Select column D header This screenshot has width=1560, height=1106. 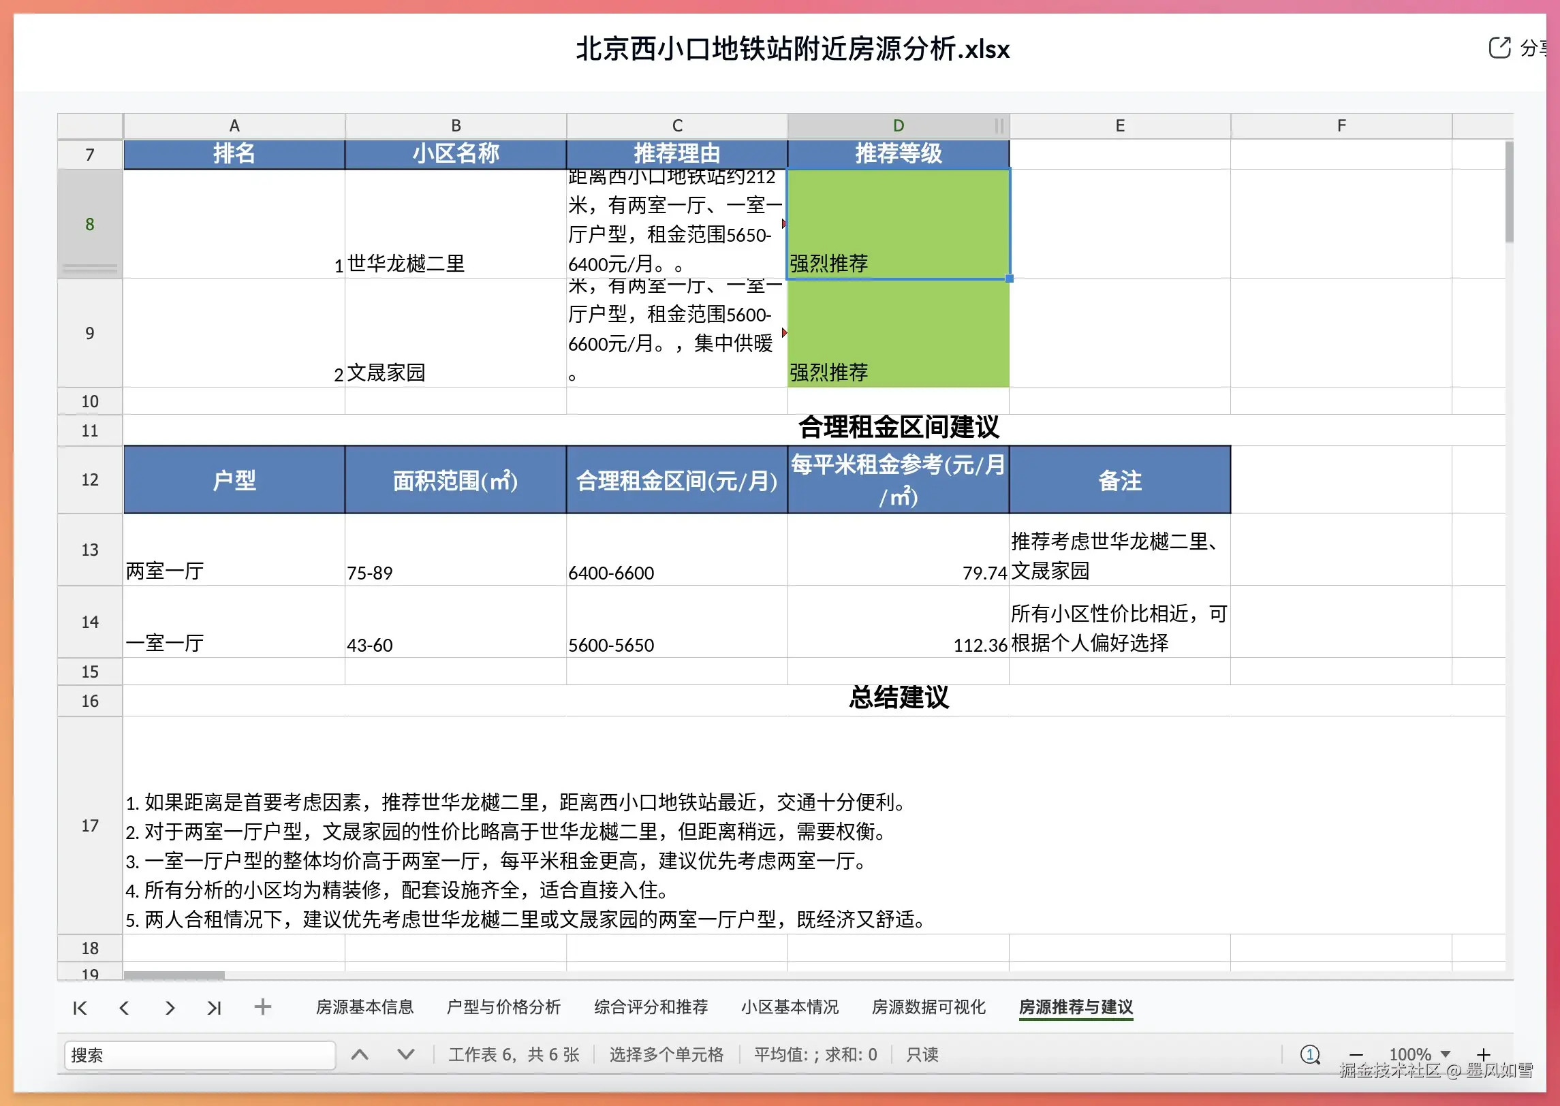coord(898,126)
